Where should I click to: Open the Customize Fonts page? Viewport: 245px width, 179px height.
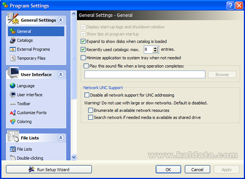(x=32, y=113)
